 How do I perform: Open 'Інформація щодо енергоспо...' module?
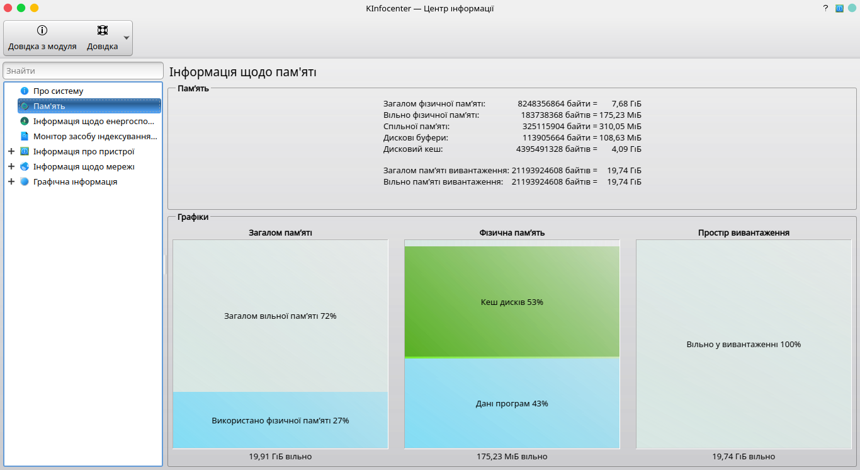[x=94, y=121]
